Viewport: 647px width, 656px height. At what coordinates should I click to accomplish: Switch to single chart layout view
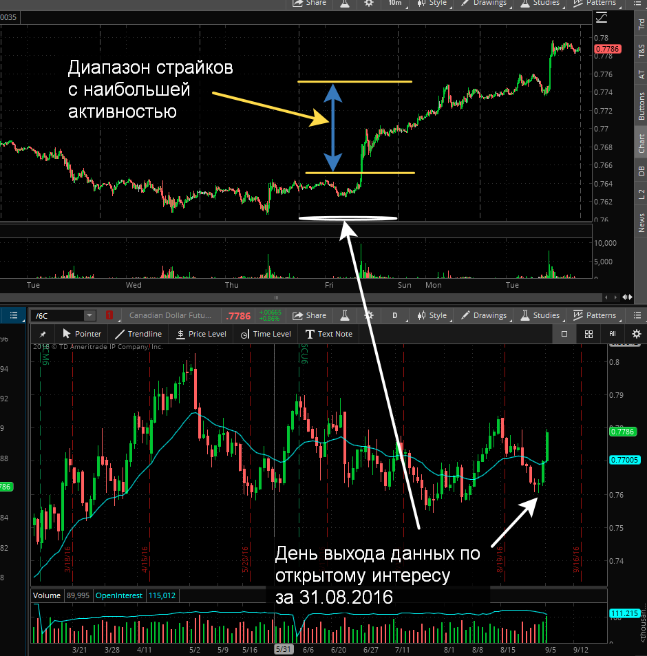pos(564,334)
